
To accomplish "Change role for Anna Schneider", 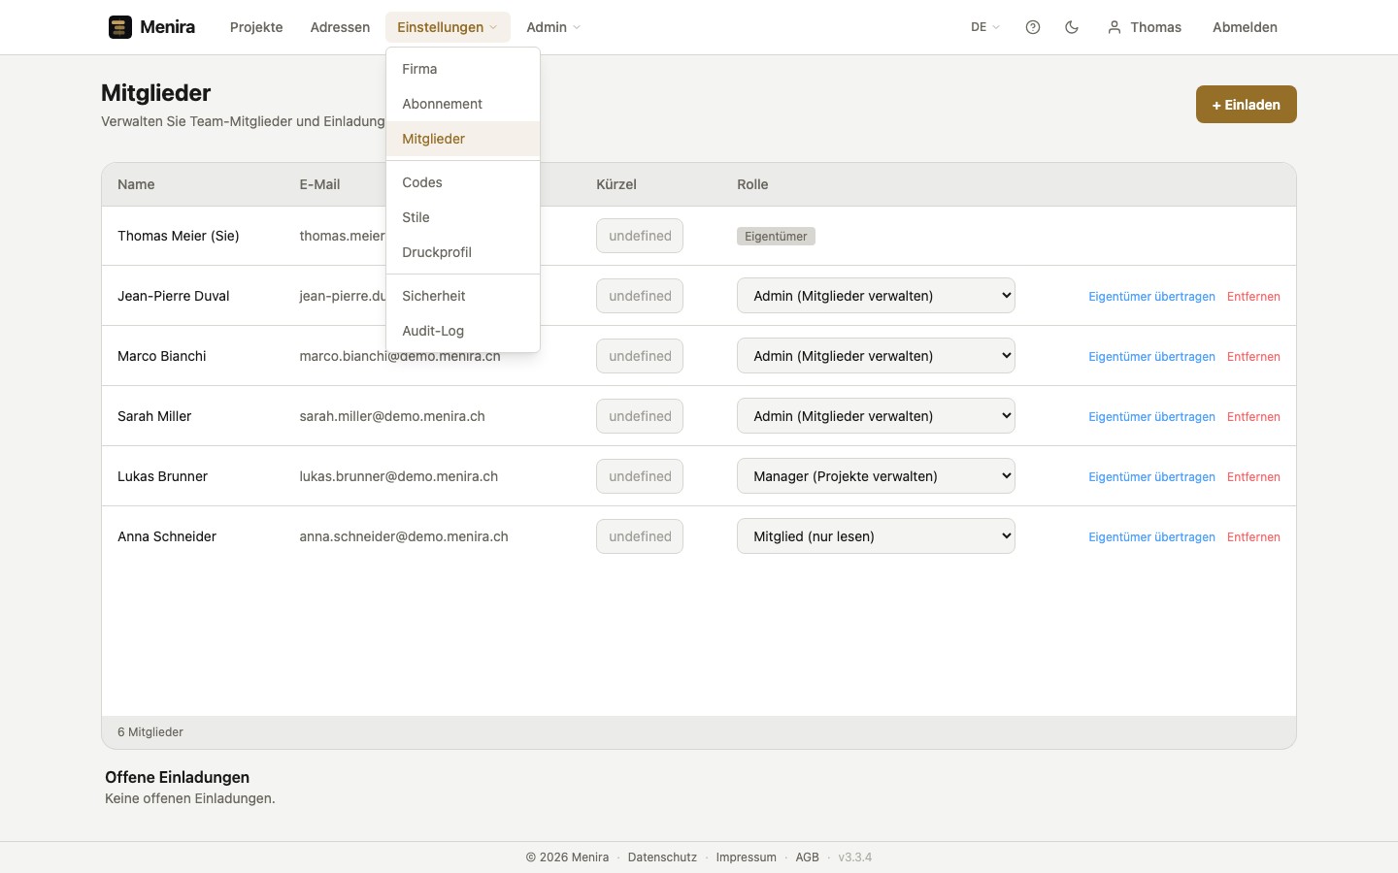I will [x=876, y=536].
